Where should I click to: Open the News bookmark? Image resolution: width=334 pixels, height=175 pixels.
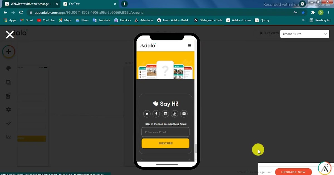coord(82,20)
